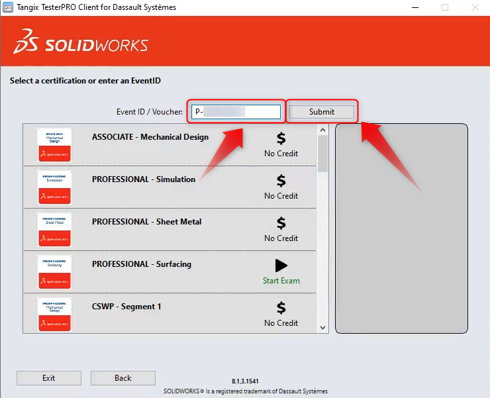Click the SOLIDWORKS logo in the banner
Screen dimensions: 490x398
81,42
